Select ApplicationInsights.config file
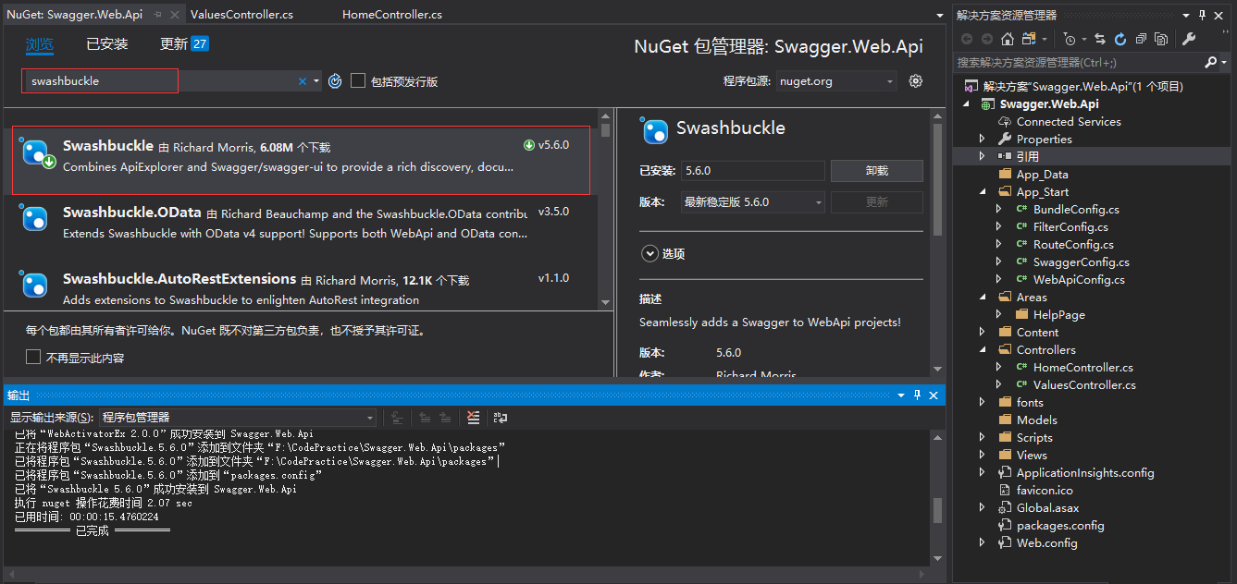The image size is (1237, 584). coord(1085,473)
